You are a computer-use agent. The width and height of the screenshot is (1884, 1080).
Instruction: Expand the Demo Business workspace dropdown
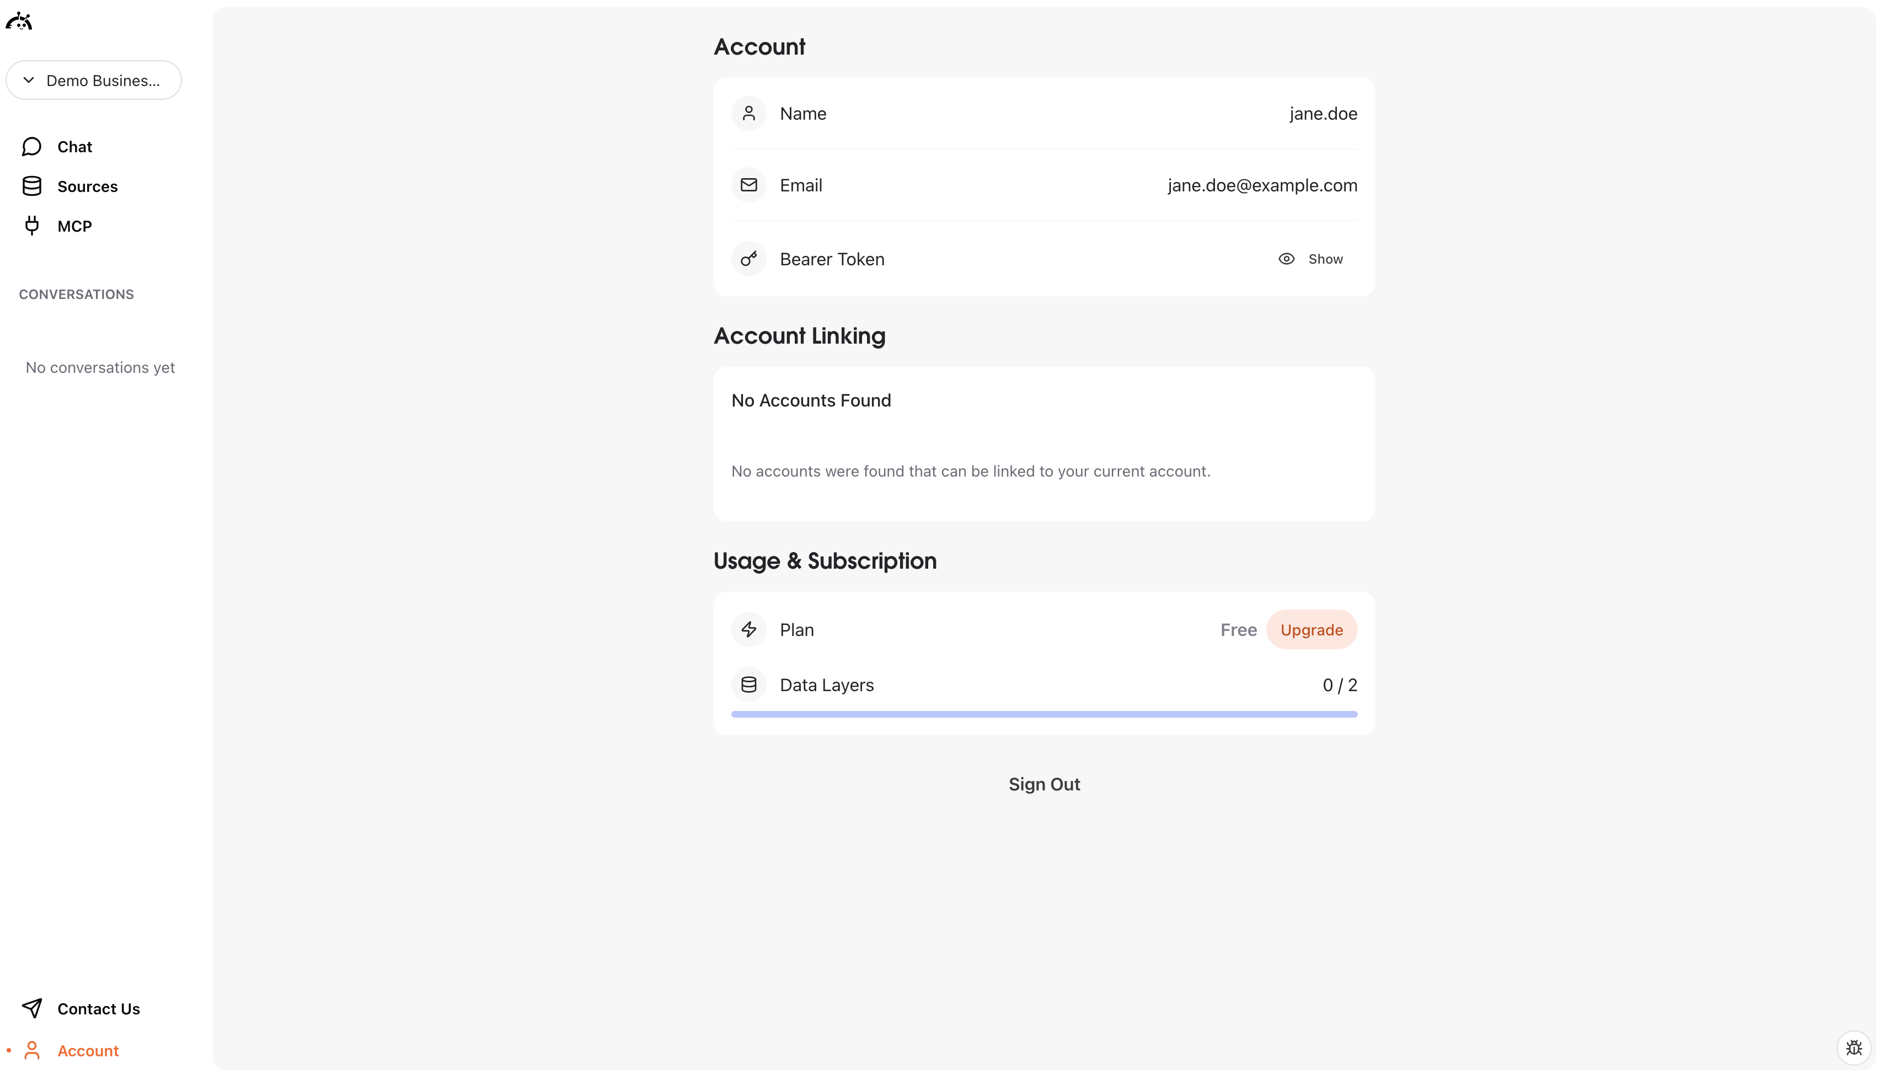tap(93, 79)
